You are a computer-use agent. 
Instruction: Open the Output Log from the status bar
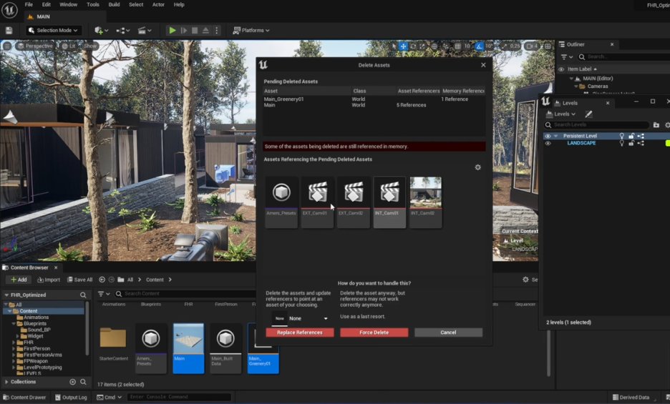click(x=71, y=397)
